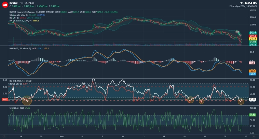This screenshot has width=259, height=139.
Task: Click the last highlighted circle on RSI
Action: coord(241,101)
